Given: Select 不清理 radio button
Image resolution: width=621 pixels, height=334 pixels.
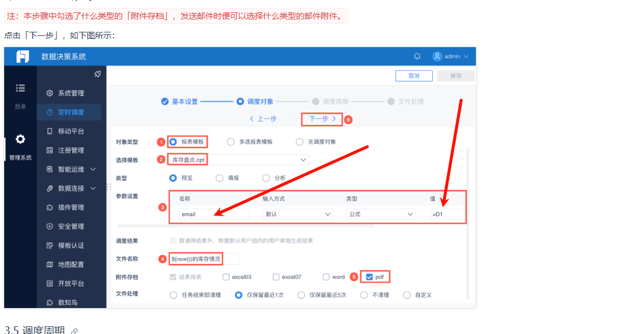Looking at the screenshot, I should (x=364, y=295).
